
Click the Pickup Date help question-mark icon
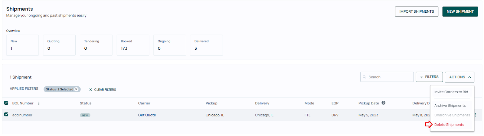[383, 103]
